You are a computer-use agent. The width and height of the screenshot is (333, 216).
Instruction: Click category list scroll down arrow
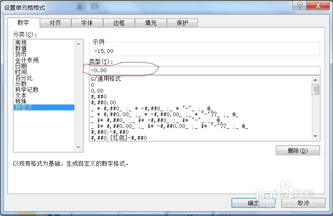coord(79,147)
